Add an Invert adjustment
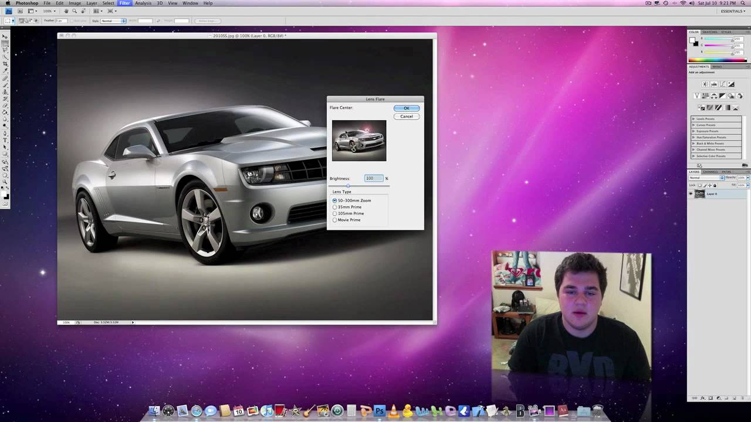The height and width of the screenshot is (422, 751). tap(702, 107)
